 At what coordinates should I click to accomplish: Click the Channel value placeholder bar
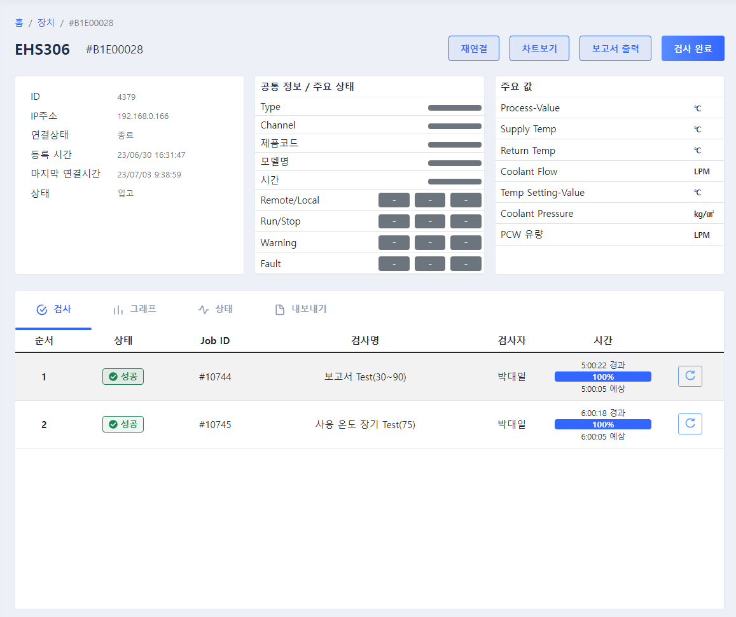click(454, 126)
